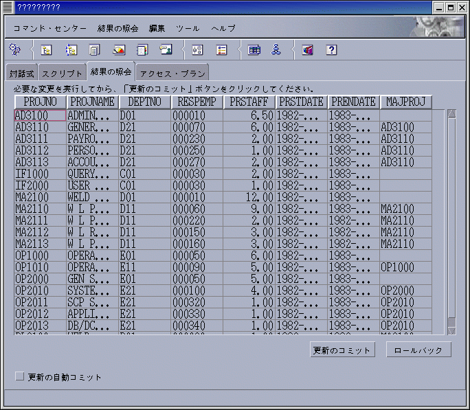
Task: Select the ADMIN... project name cell
Action: 92,115
